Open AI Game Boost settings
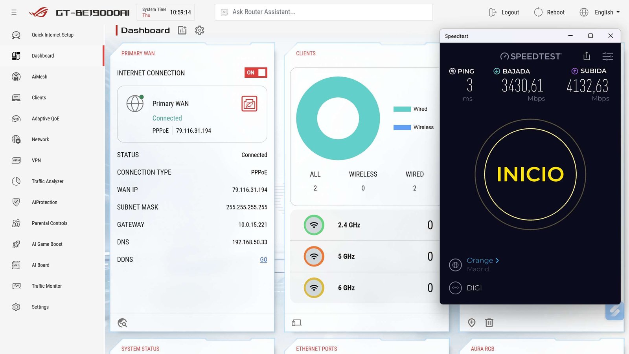Screen dimensions: 629x354 click(x=47, y=244)
